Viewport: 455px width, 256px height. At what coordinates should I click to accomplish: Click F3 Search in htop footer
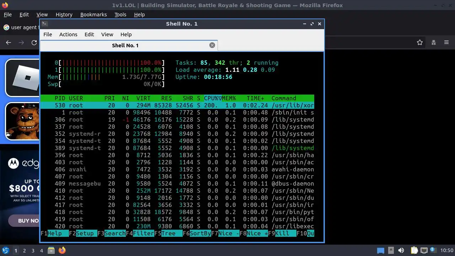(112, 234)
